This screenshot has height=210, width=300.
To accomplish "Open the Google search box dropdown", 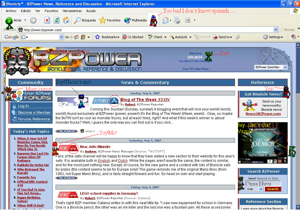I will click(x=61, y=37).
